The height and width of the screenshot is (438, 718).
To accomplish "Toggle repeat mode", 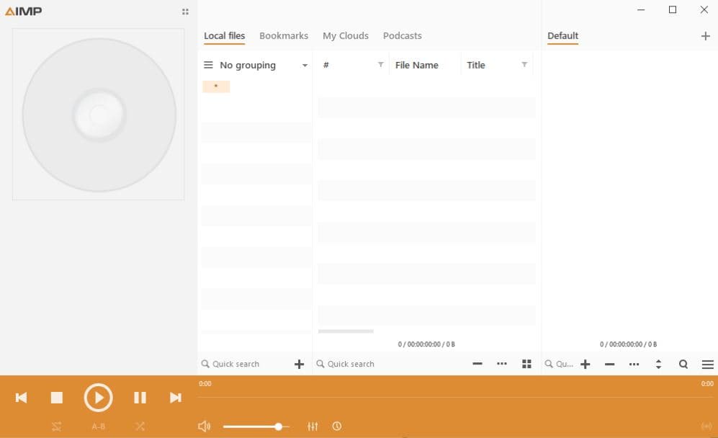I will (57, 426).
